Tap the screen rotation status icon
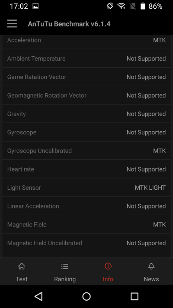173x308 pixels. point(110,6)
